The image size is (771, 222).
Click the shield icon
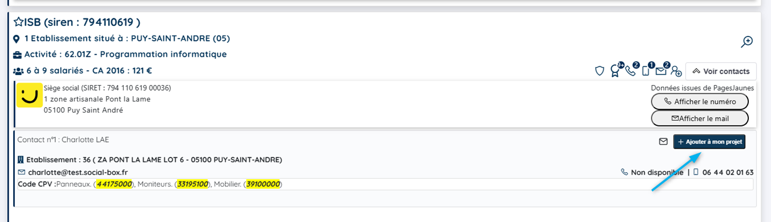click(599, 71)
